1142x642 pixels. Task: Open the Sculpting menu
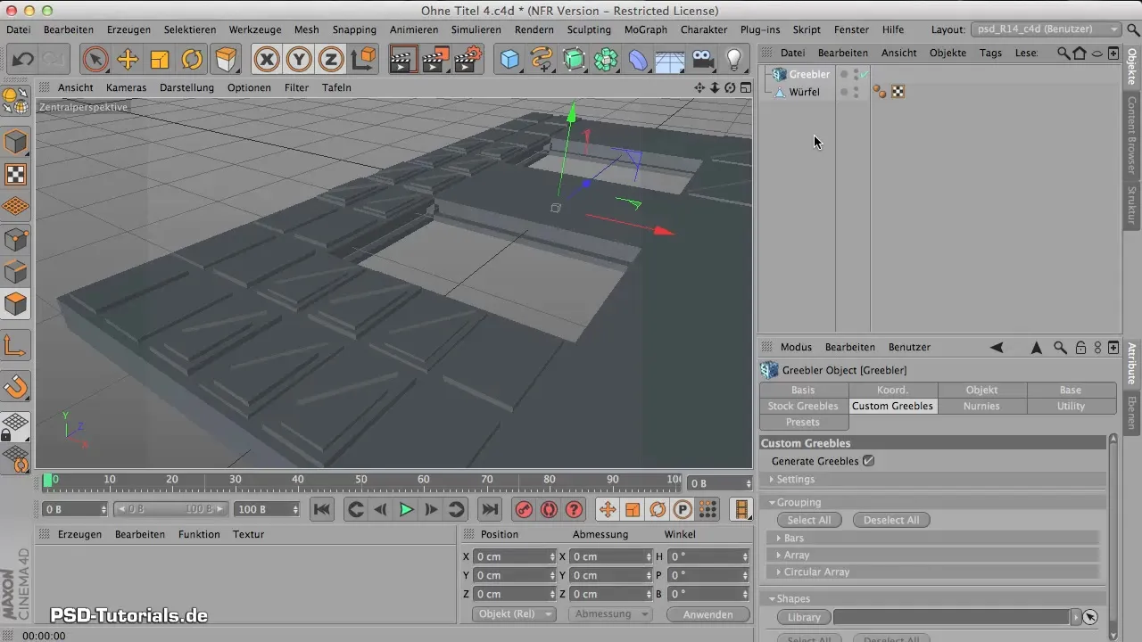point(589,29)
